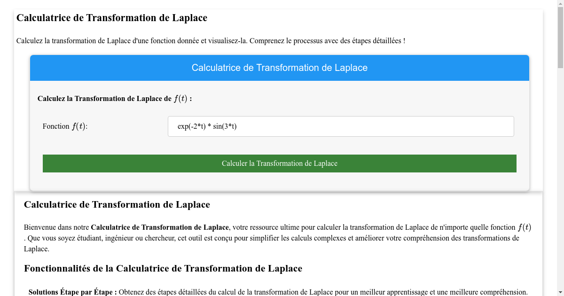Click the Fonctionnalités section heading
Screen dimensions: 564x296
pos(163,268)
